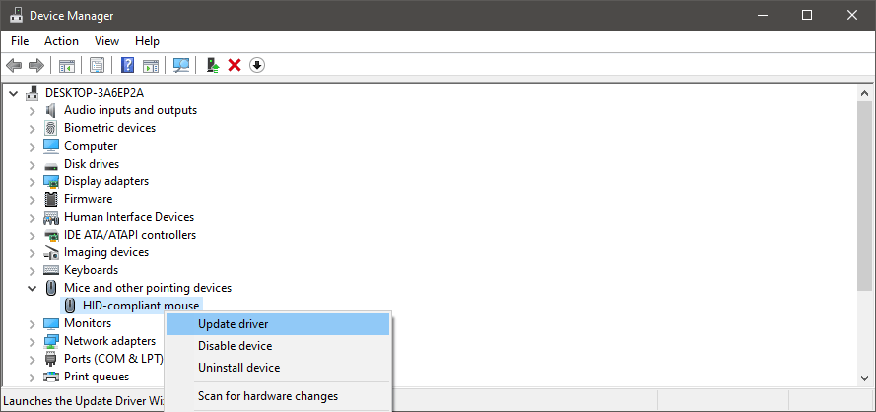Collapse Mice and other pointing devices

click(x=32, y=288)
